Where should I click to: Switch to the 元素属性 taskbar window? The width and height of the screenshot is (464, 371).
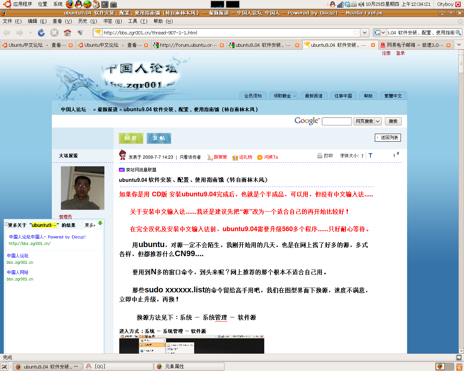coord(189,367)
